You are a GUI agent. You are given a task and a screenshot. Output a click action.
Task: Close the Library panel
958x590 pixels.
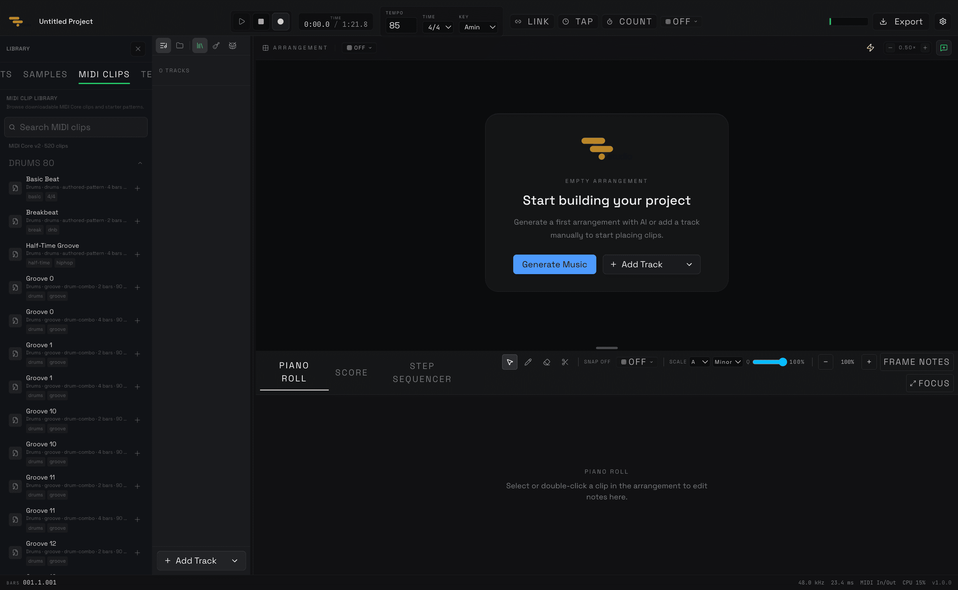click(138, 49)
